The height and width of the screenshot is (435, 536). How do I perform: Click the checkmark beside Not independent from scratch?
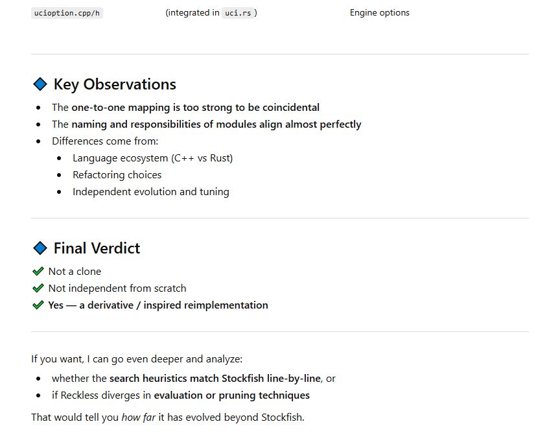tap(38, 288)
